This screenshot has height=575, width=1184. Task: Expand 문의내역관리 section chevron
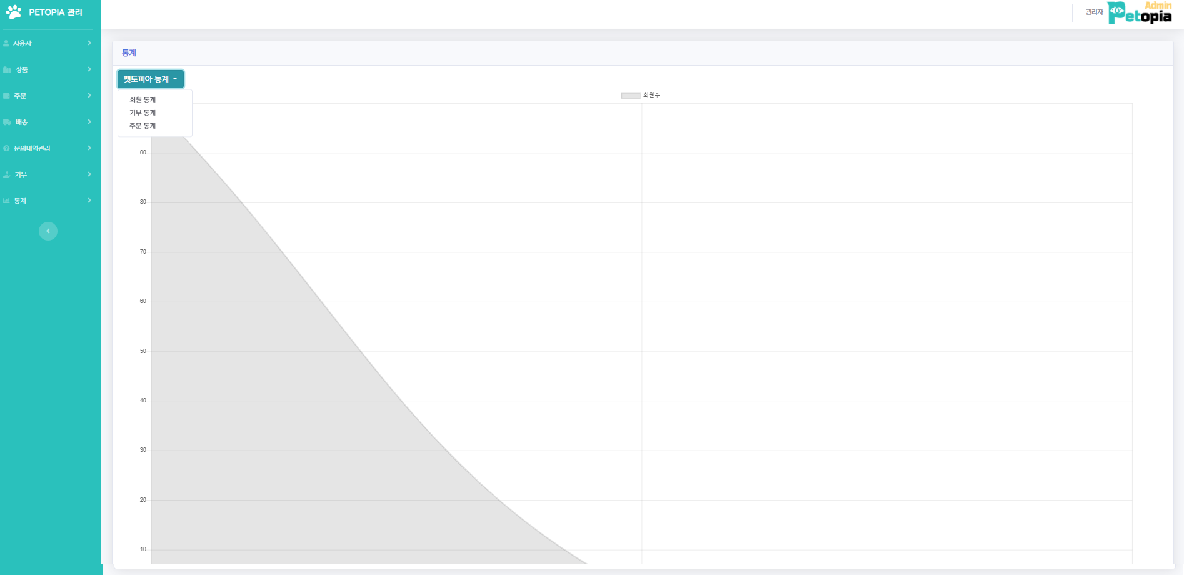coord(89,148)
